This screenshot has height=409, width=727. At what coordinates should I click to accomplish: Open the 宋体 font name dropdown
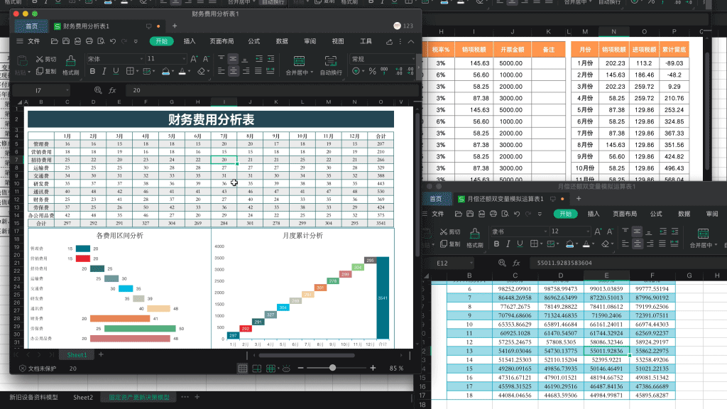tap(143, 59)
